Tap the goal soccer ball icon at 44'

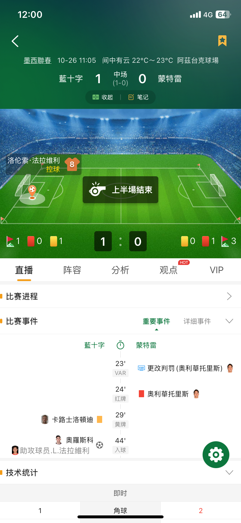100,445
